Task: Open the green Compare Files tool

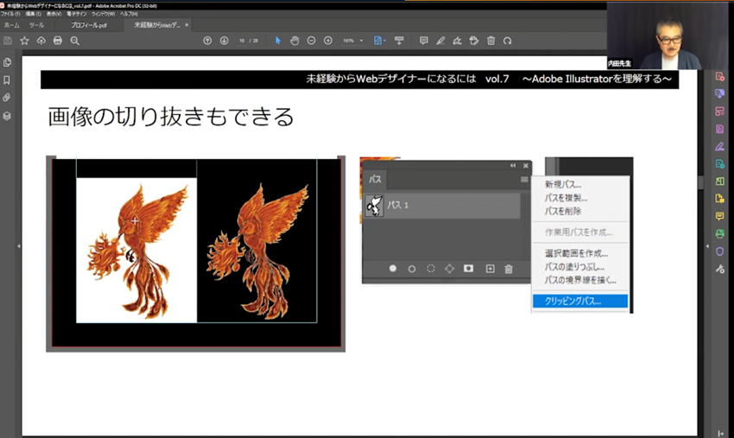Action: pyautogui.click(x=720, y=181)
